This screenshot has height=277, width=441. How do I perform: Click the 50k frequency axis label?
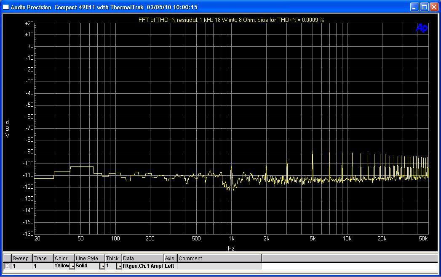[x=423, y=239]
